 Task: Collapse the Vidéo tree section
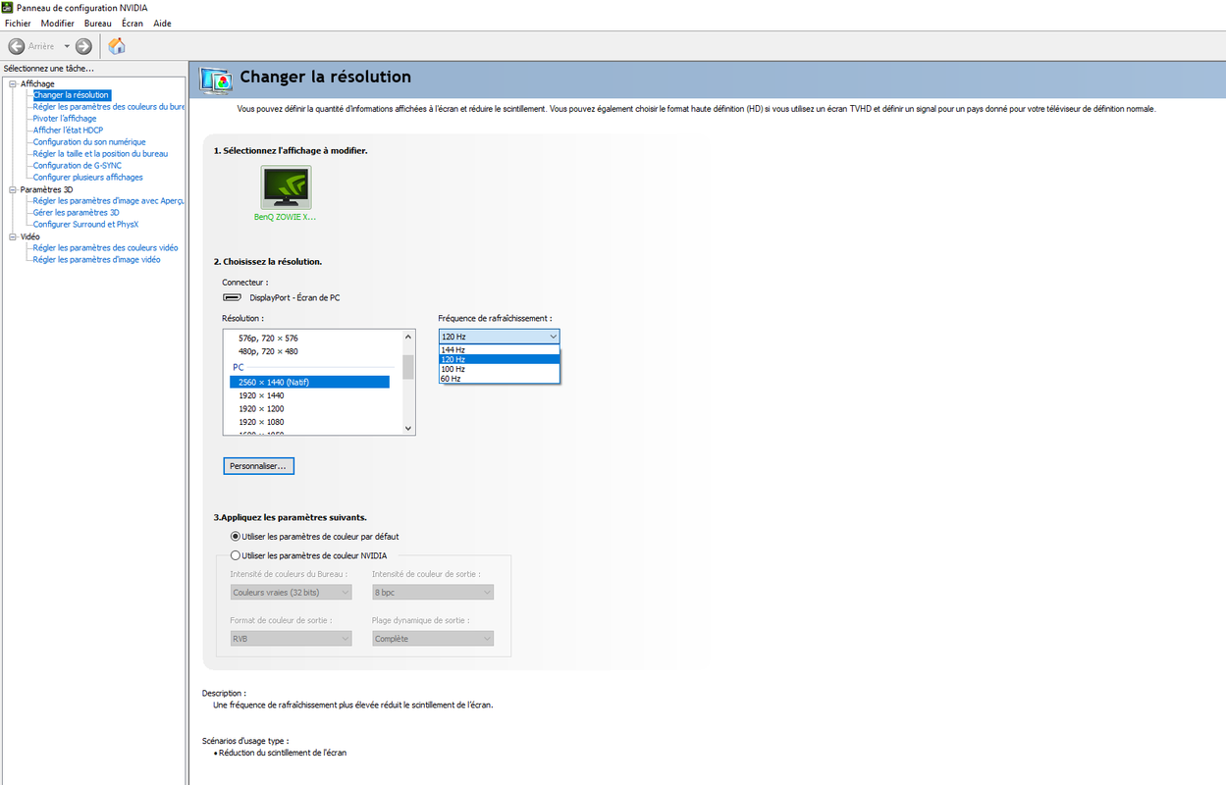[x=13, y=236]
